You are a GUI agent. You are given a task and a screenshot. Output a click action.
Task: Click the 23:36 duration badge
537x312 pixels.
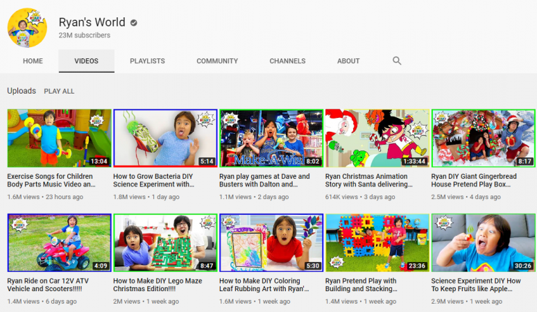[417, 266]
